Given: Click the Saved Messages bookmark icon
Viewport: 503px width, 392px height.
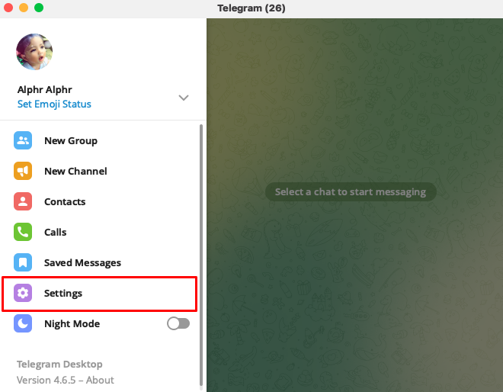Looking at the screenshot, I should (x=23, y=262).
